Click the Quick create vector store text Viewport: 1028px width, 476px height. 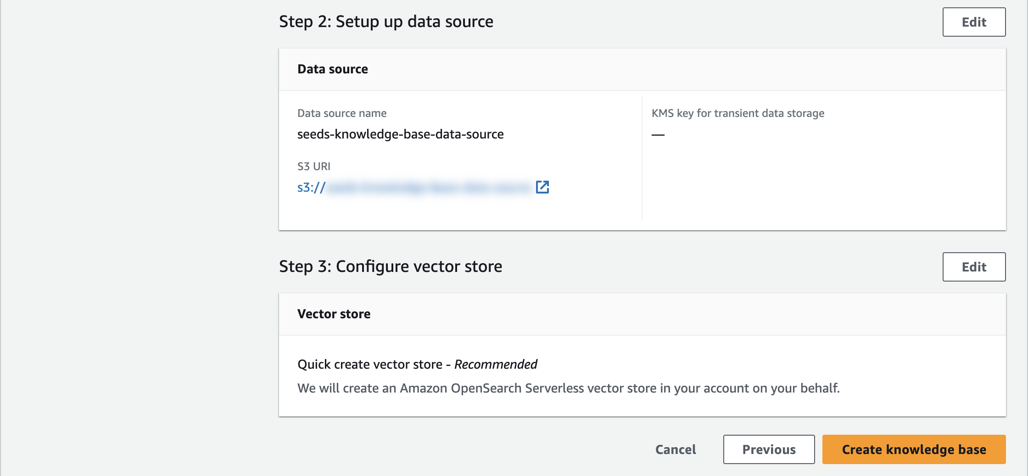tap(369, 365)
